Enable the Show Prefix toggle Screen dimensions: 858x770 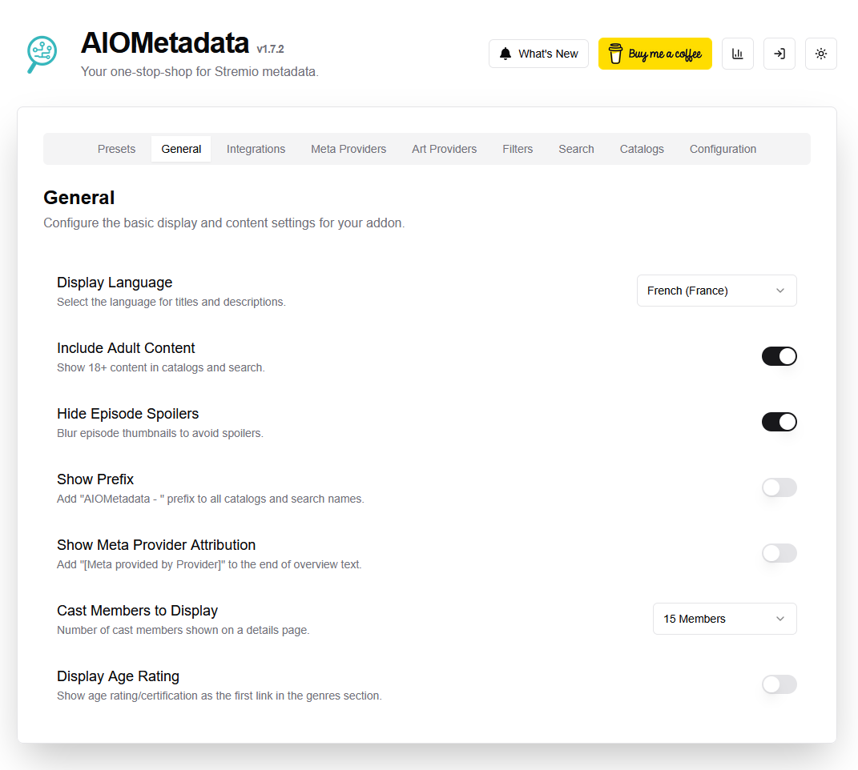tap(779, 487)
